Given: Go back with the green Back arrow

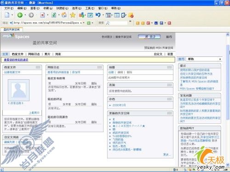Looking at the screenshot, I should pyautogui.click(x=20, y=15).
